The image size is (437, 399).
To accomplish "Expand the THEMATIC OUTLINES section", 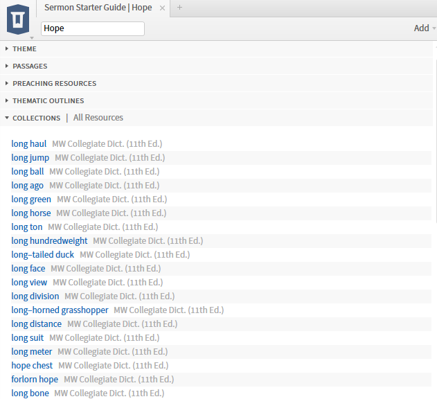I will [48, 100].
